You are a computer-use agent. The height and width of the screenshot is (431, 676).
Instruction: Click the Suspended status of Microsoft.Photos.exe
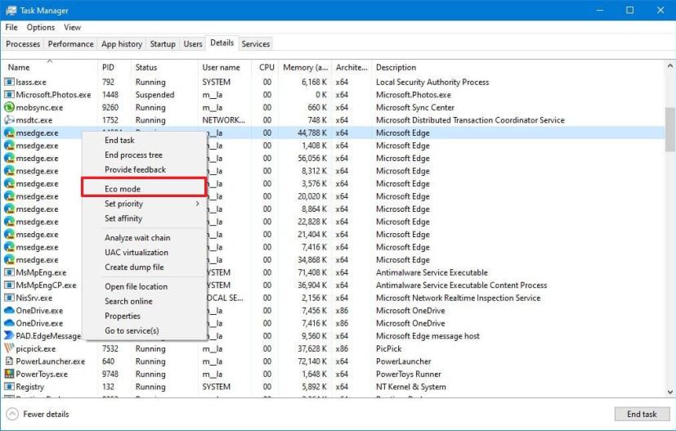154,95
